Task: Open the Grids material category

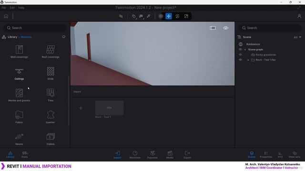Action: click(51, 74)
